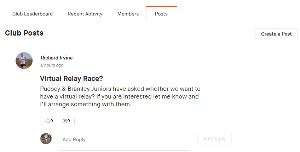Go to the Members tab
Image resolution: width=300 pixels, height=152 pixels.
(x=128, y=14)
